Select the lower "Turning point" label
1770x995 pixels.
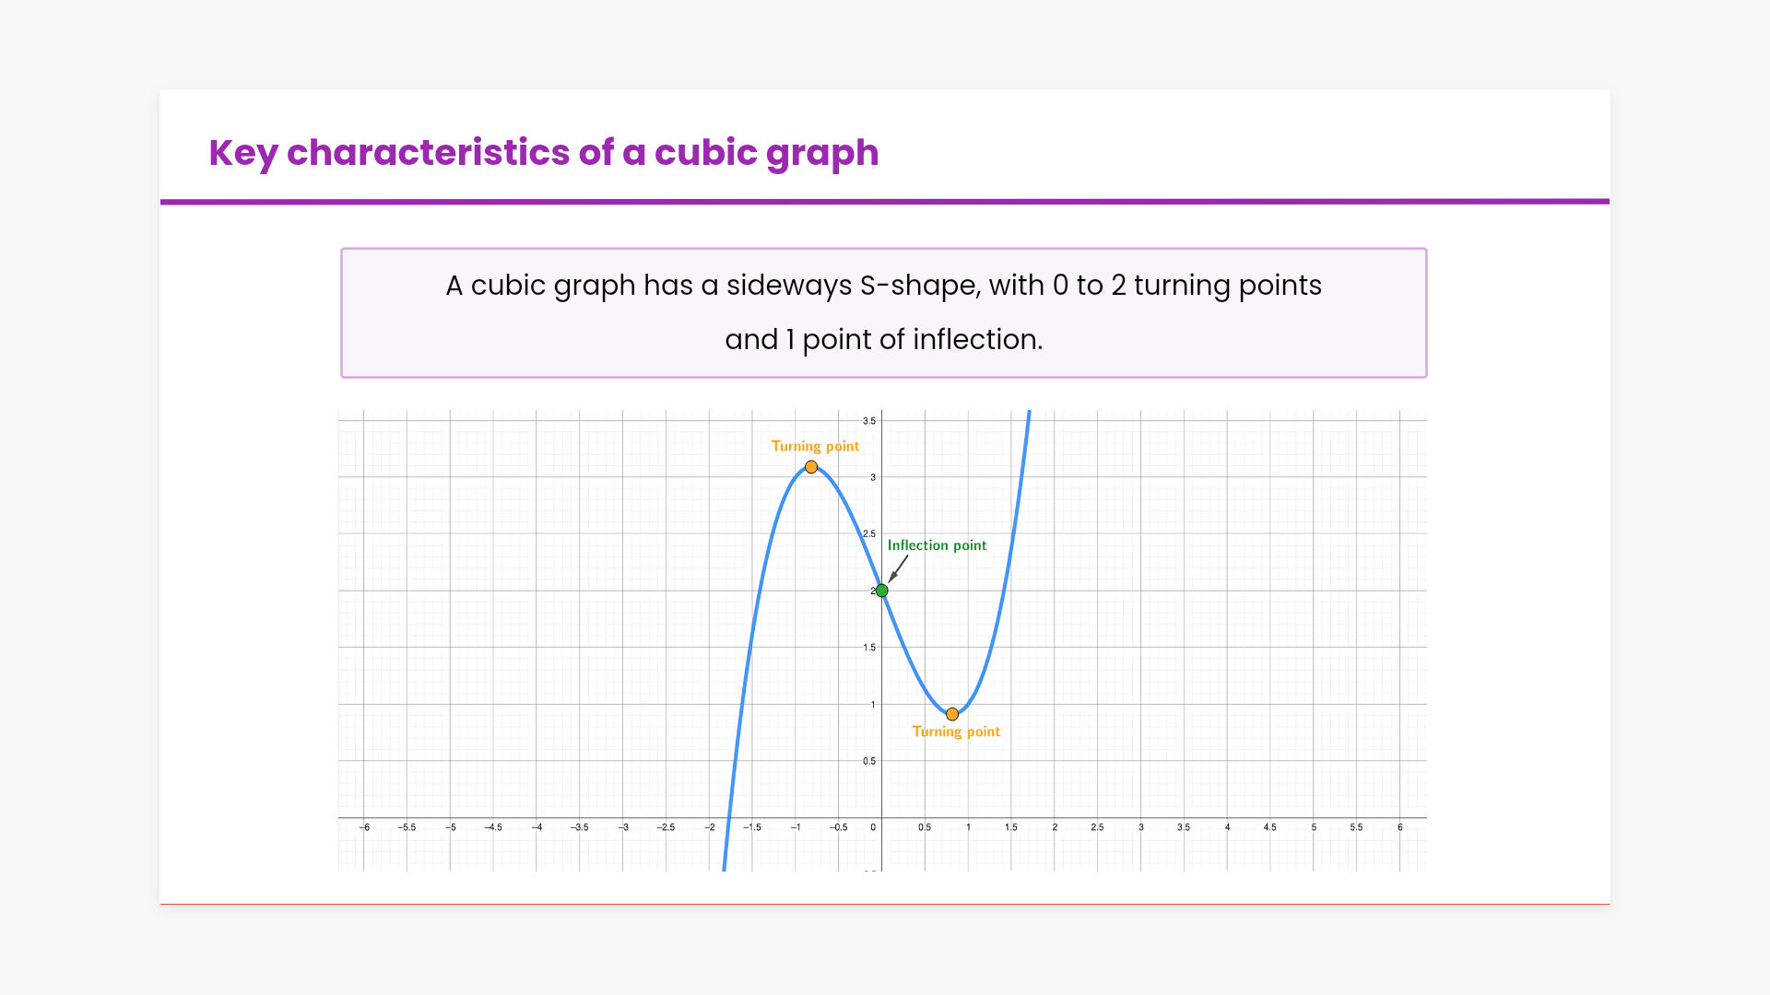tap(956, 732)
